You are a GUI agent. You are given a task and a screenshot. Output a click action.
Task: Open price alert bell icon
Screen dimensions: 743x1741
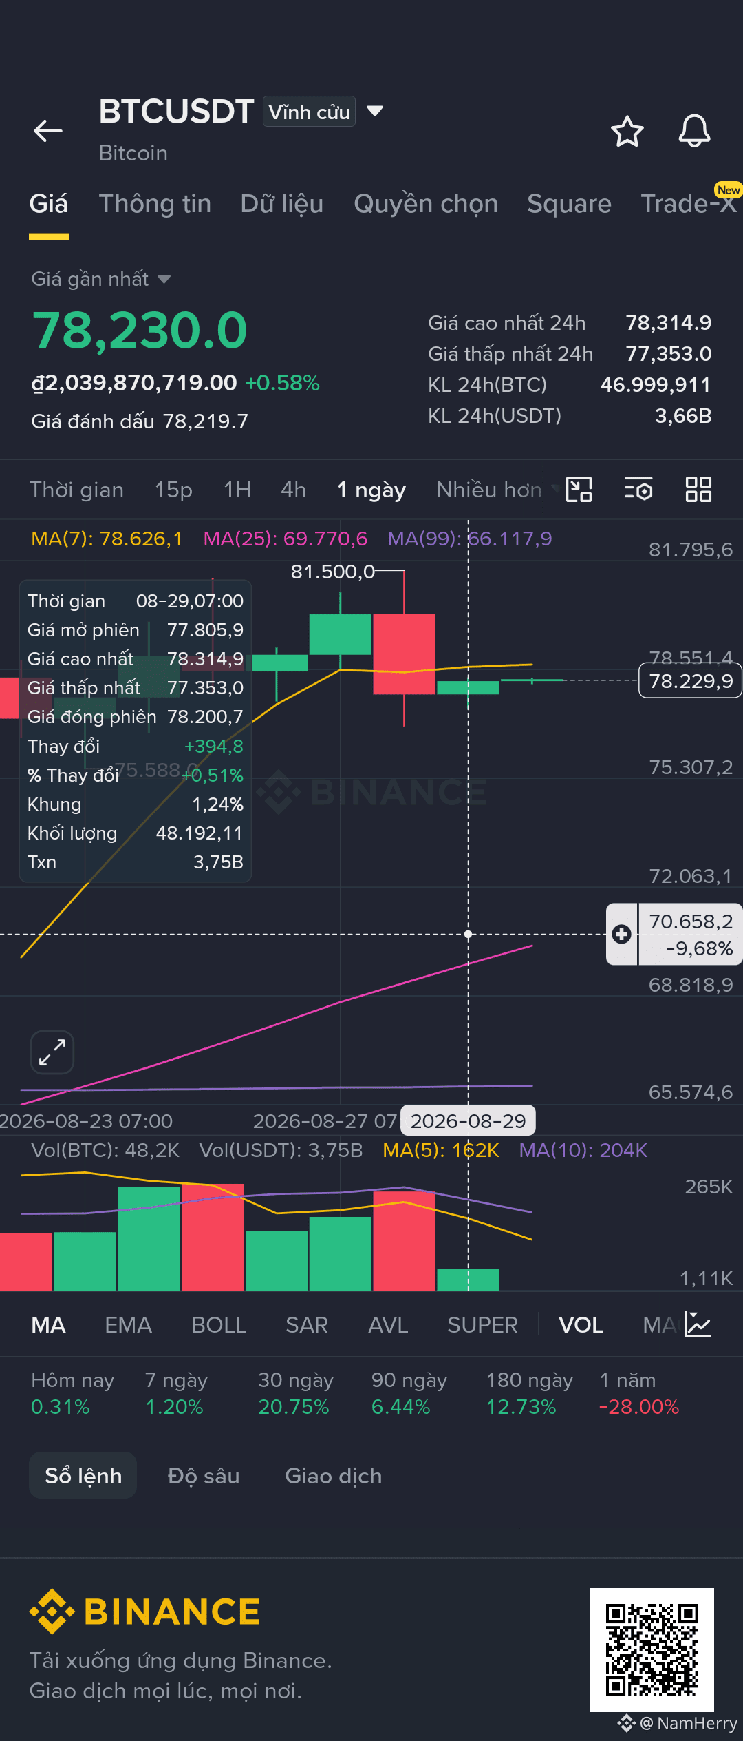[694, 131]
